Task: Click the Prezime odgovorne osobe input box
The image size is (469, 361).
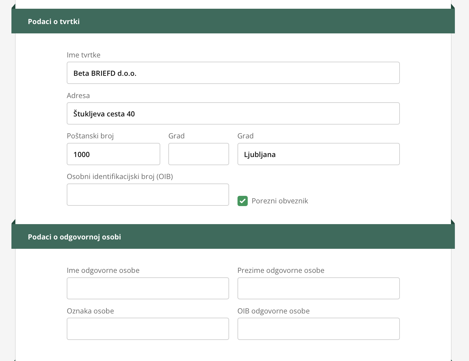Action: [x=318, y=288]
